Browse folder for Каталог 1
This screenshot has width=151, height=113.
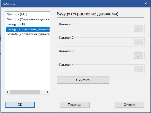click(138, 29)
